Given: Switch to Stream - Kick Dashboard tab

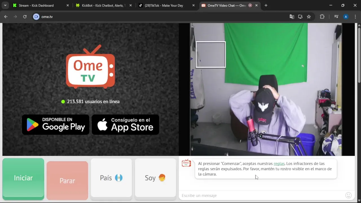Looking at the screenshot, I should [x=41, y=5].
